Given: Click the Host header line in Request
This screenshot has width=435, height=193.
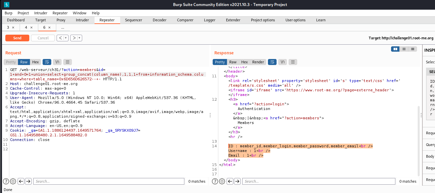Looking at the screenshot, I should point(44,84).
